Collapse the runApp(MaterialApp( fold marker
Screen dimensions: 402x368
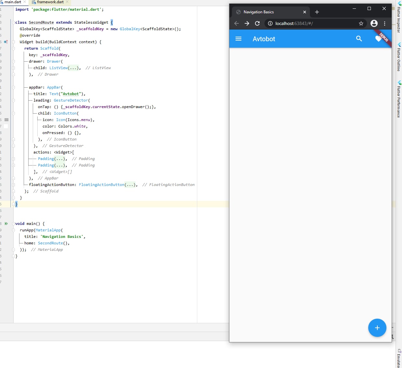pos(13,230)
